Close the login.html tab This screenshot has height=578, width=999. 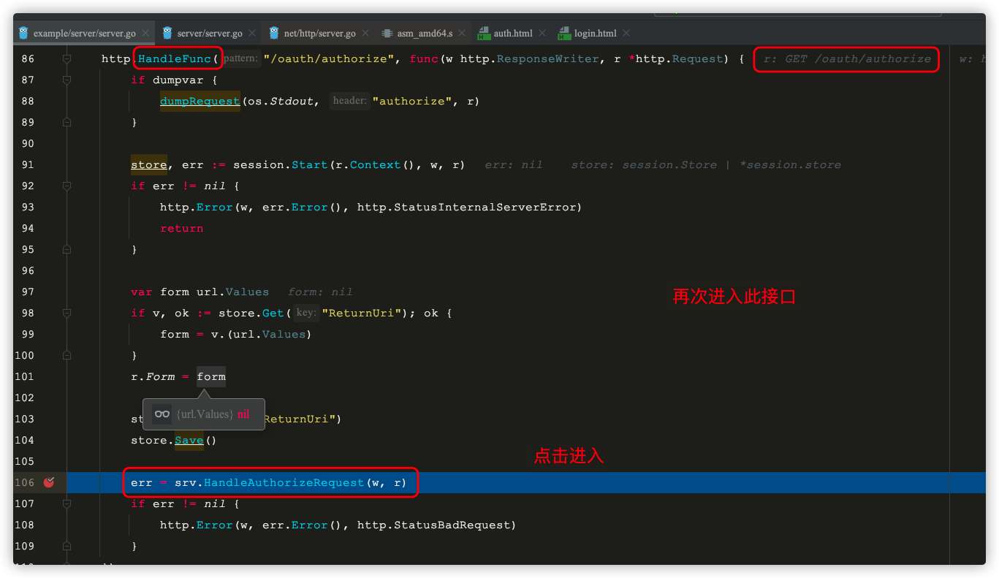[626, 34]
